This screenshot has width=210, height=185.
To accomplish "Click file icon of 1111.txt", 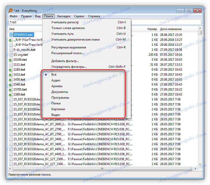I will [11, 65].
